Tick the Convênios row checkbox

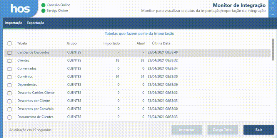coord(9,77)
